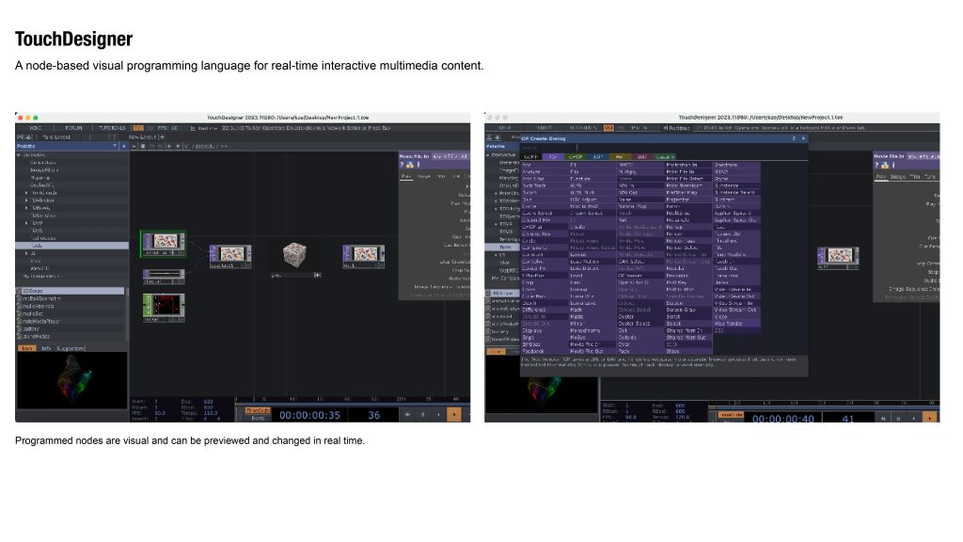Choose the Web Render operator in OP Create Dialog
The width and height of the screenshot is (963, 542).
point(729,324)
